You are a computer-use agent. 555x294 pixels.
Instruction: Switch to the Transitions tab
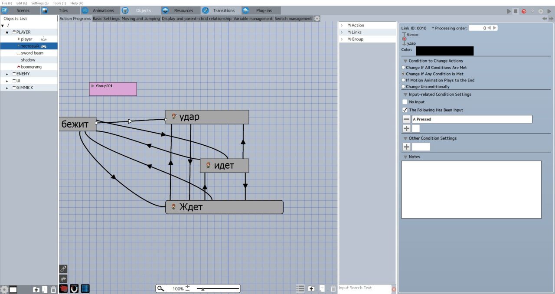tap(218, 10)
